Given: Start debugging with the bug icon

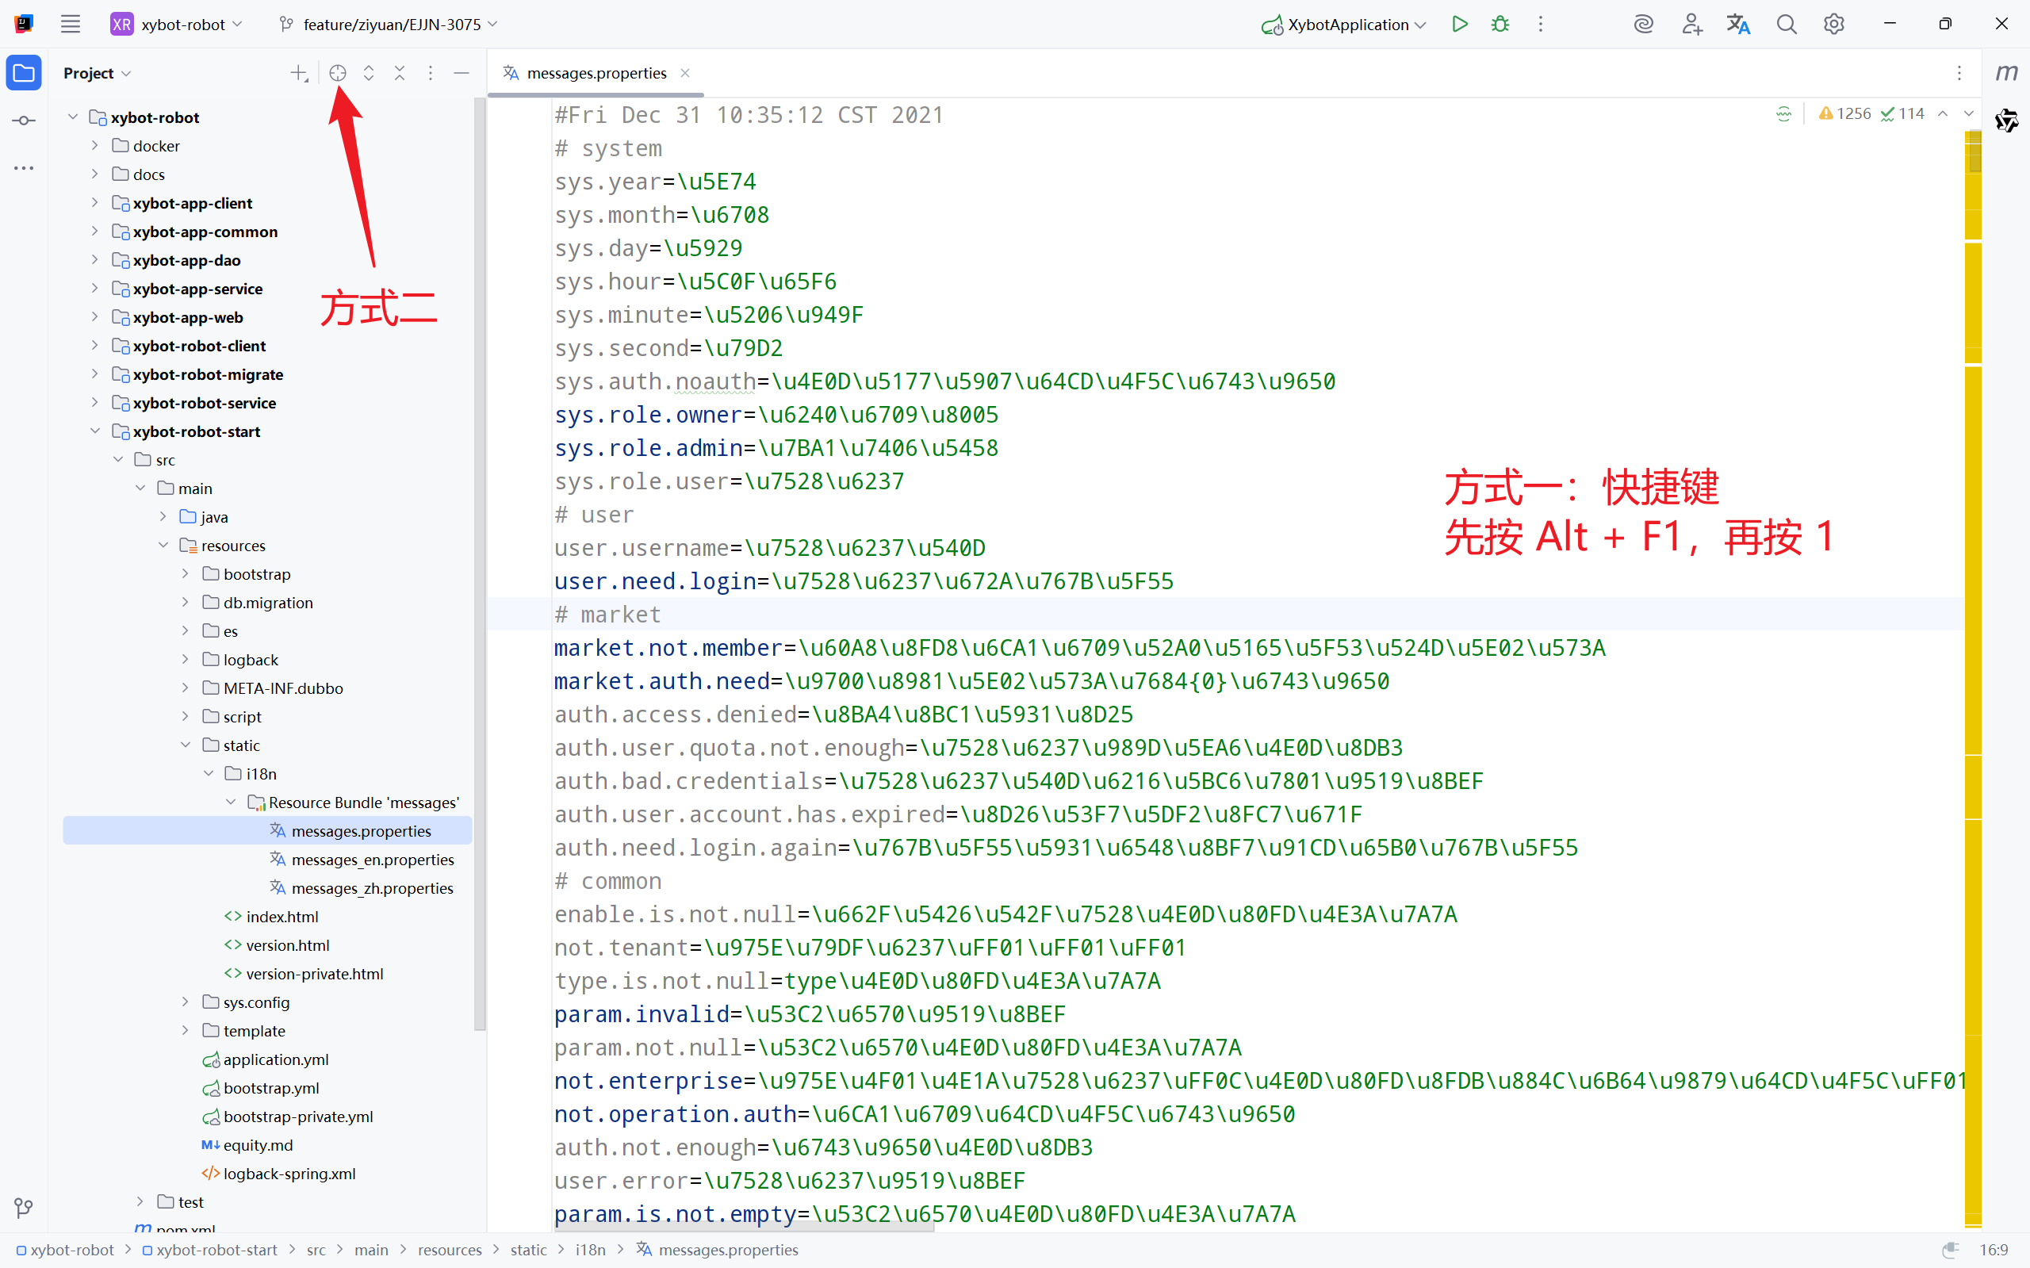Looking at the screenshot, I should point(1500,25).
